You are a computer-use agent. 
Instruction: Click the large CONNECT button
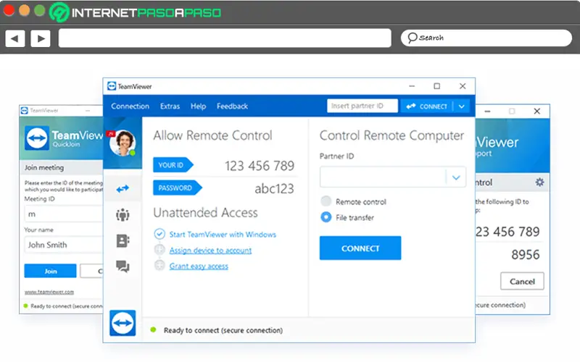click(360, 248)
